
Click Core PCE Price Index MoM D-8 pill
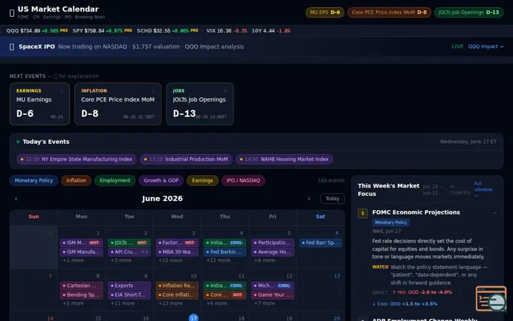(389, 12)
